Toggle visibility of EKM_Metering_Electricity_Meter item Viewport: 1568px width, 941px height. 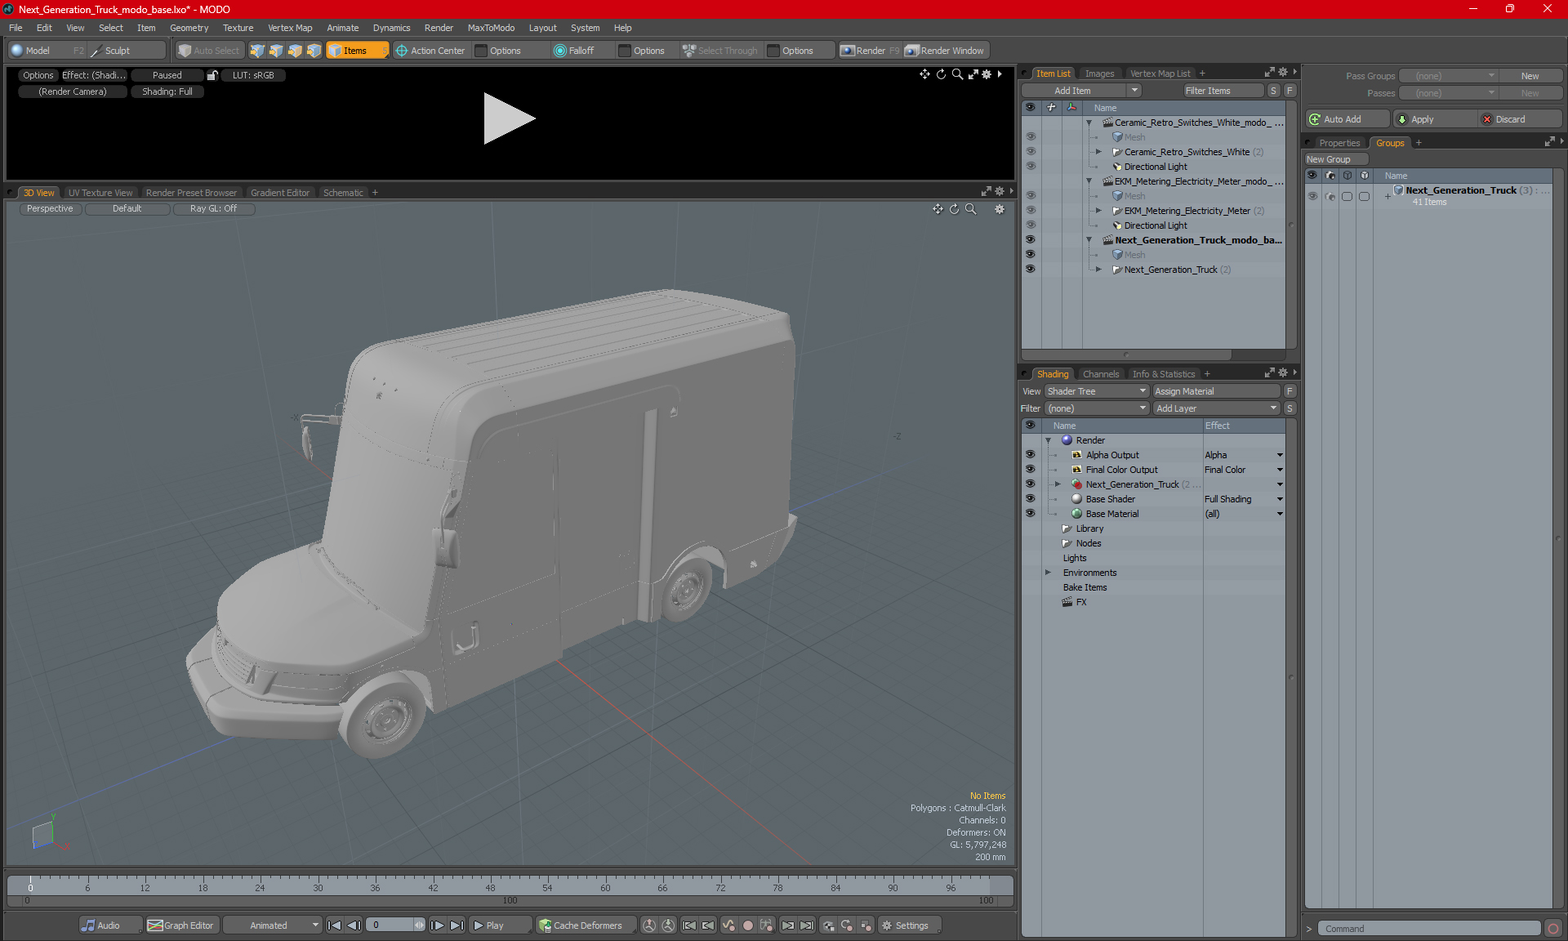(1031, 211)
